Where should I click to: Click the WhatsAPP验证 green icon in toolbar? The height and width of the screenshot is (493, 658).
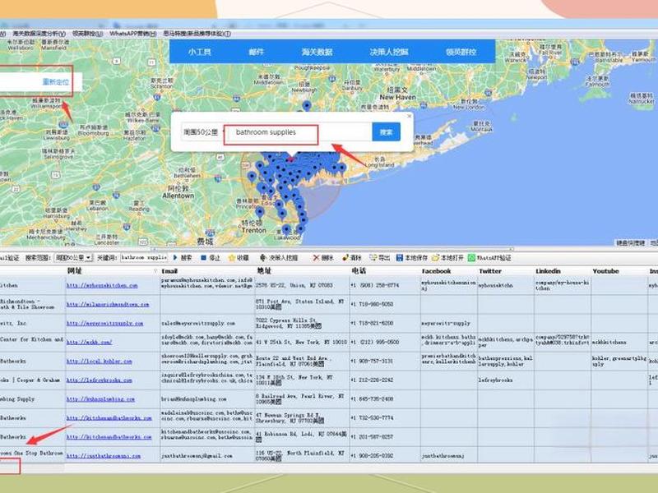(471, 258)
